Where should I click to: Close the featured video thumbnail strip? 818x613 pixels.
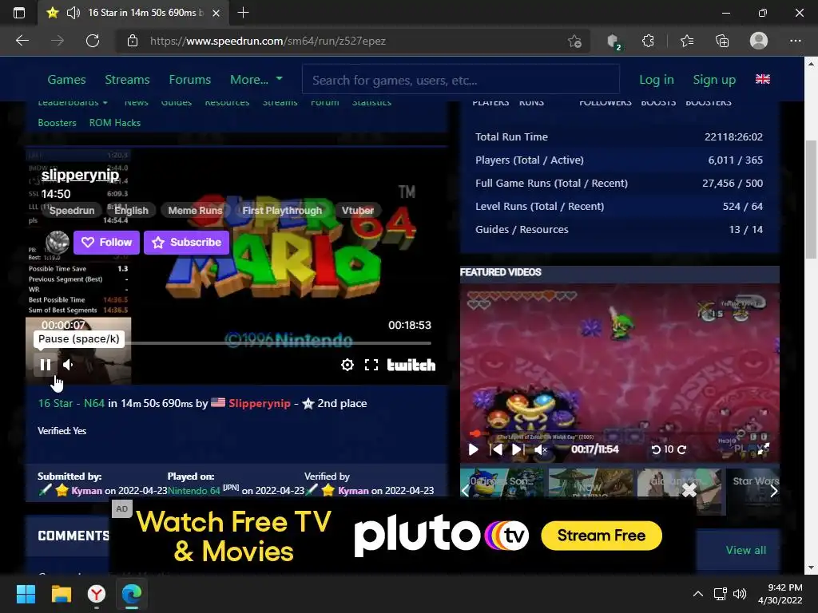(689, 490)
